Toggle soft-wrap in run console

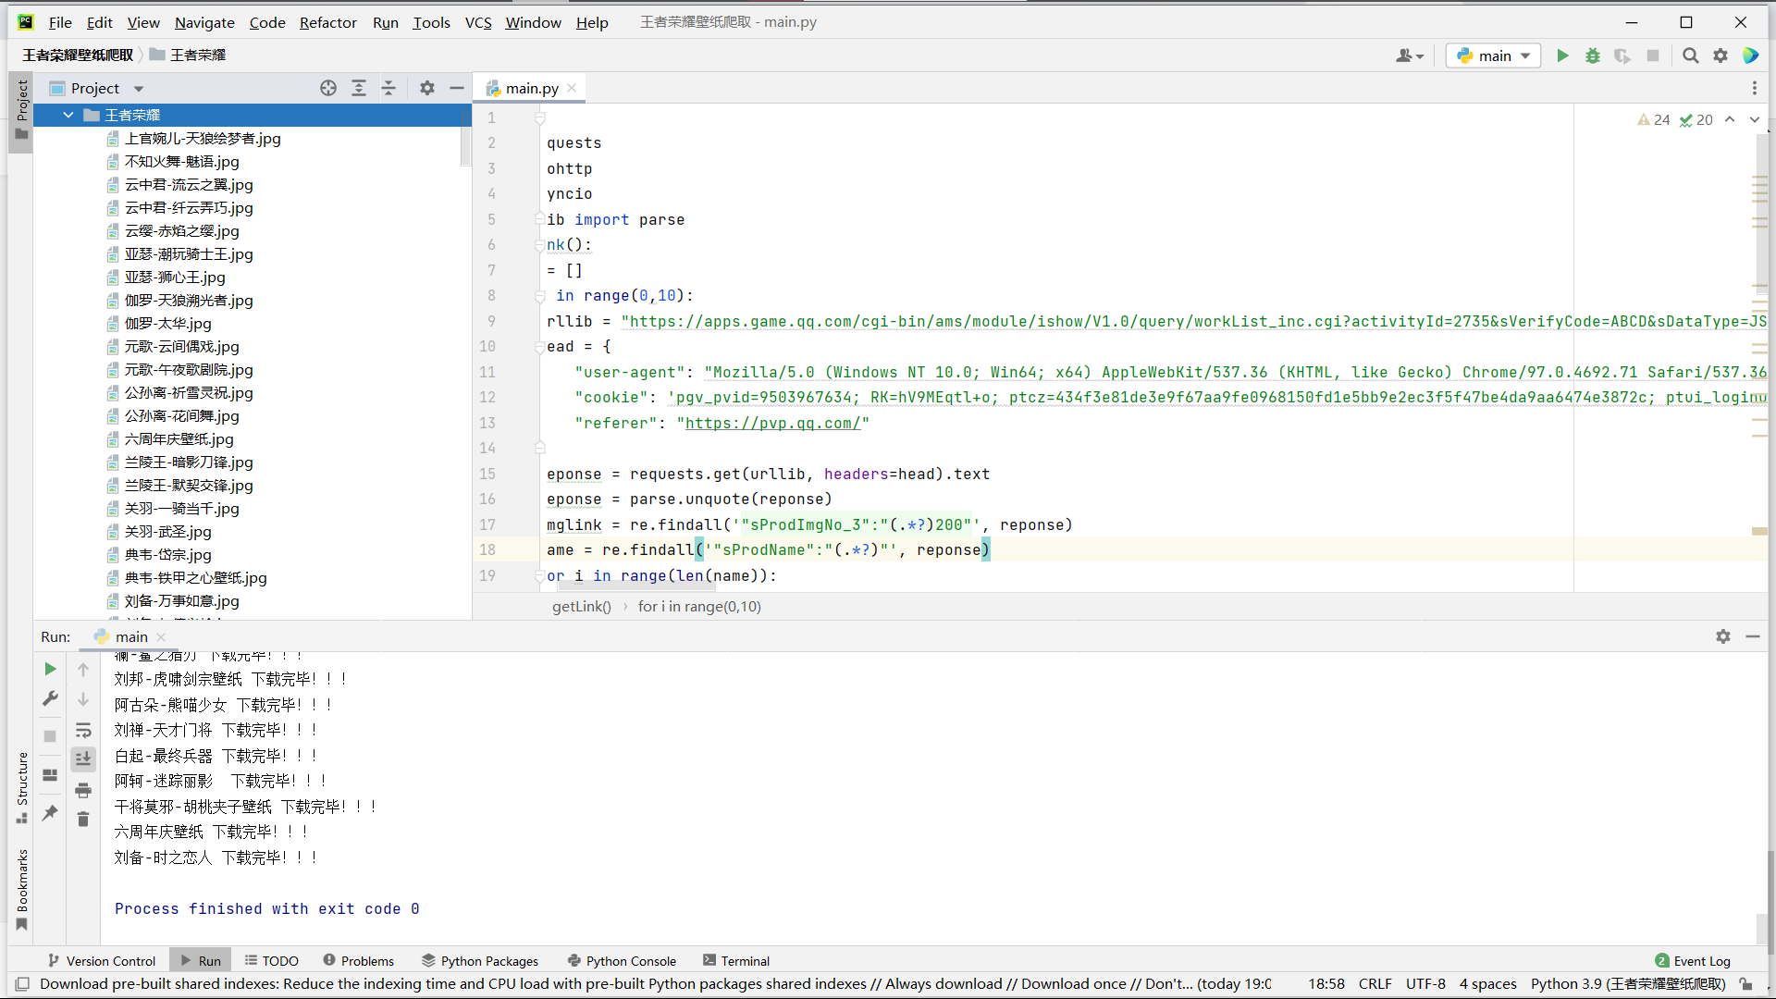(83, 730)
